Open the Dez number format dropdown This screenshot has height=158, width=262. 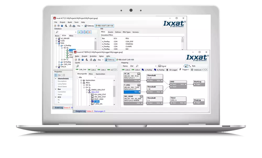point(103,60)
